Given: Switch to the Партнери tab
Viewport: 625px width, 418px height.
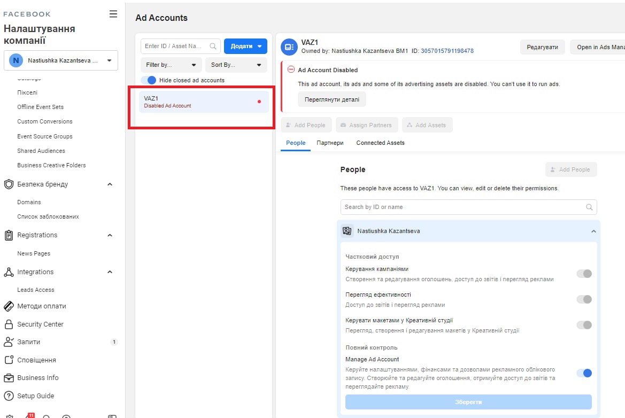Looking at the screenshot, I should [330, 143].
